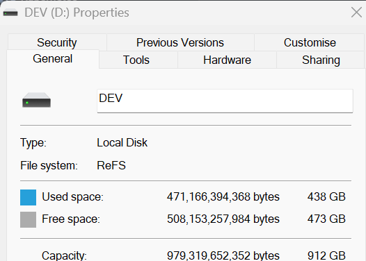Click the '912 GB' capacity size
The height and width of the screenshot is (261, 366).
coord(326,255)
